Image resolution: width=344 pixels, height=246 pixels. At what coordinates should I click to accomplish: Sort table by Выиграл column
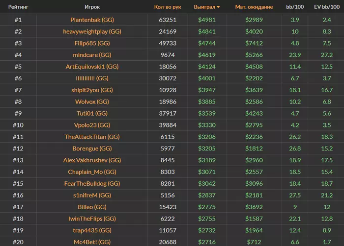(x=206, y=7)
